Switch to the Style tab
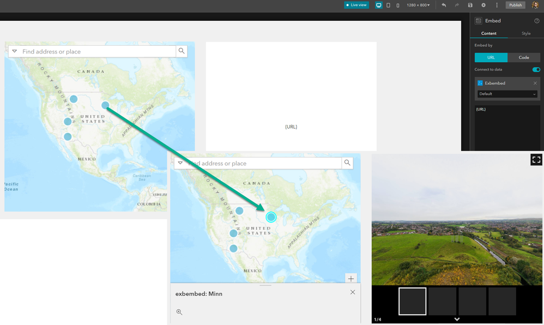544x325 pixels. click(x=526, y=33)
